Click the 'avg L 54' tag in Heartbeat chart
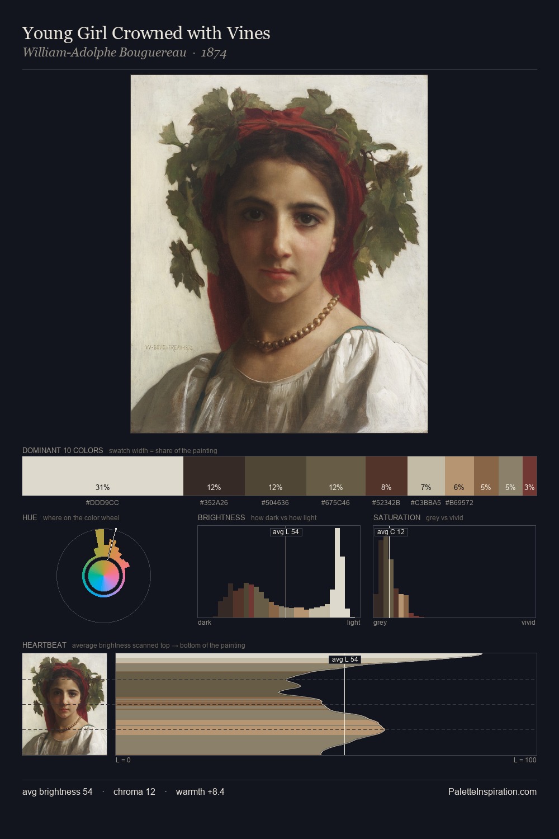 345,659
